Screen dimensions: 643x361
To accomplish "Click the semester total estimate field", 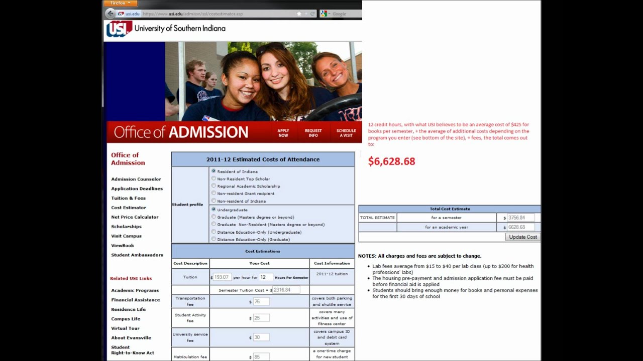I will (521, 218).
